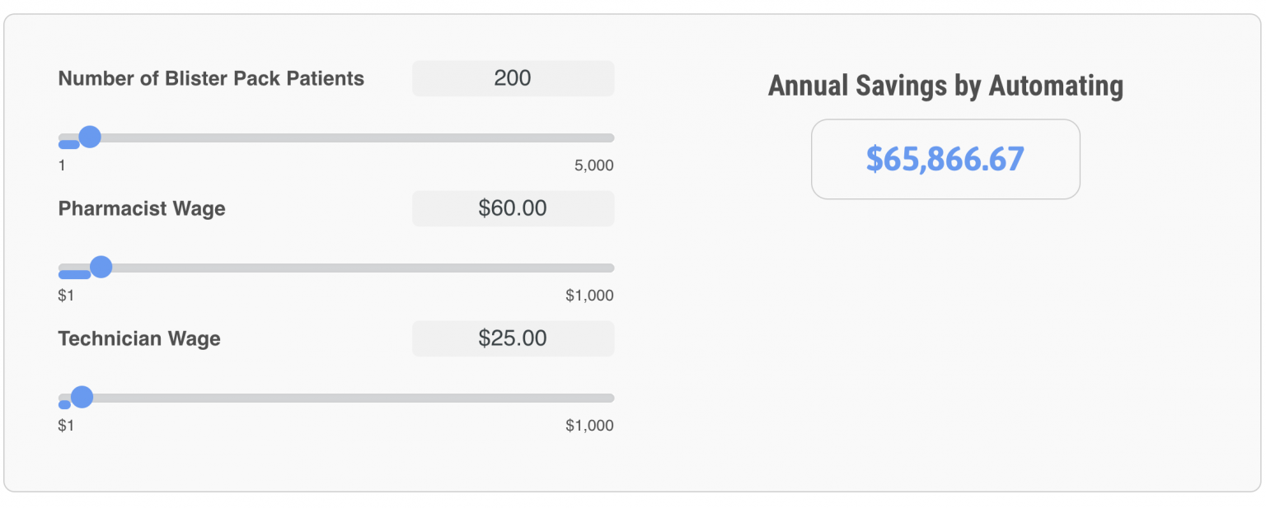Click the "Technician Wage" label
Image resolution: width=1266 pixels, height=508 pixels.
(139, 339)
